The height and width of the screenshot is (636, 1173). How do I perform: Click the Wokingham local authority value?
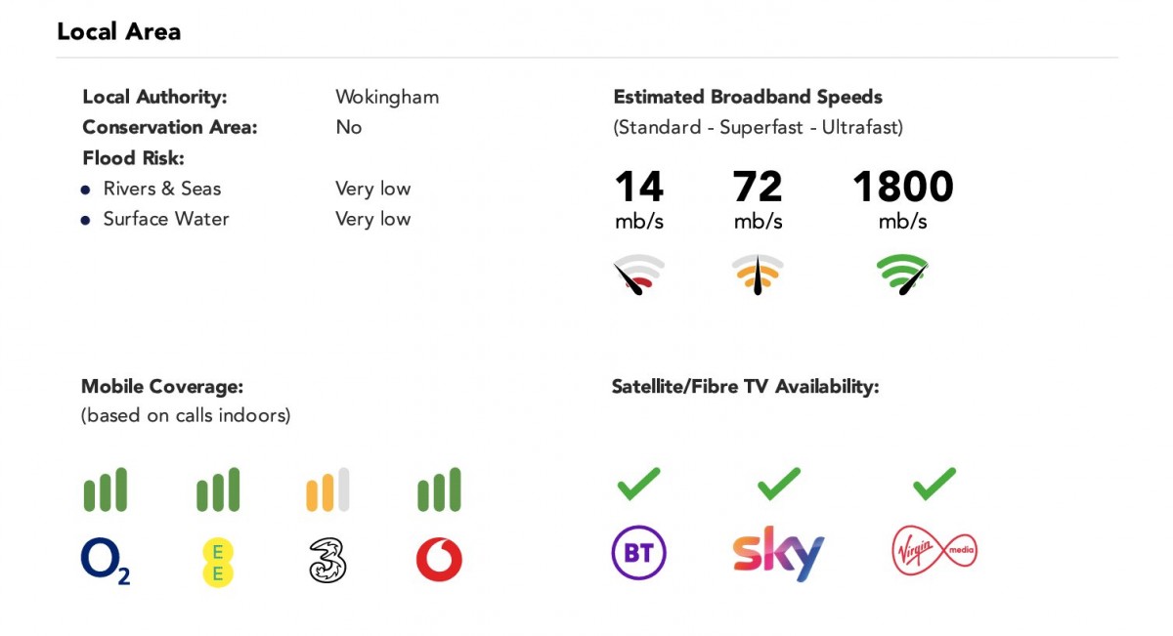387,97
